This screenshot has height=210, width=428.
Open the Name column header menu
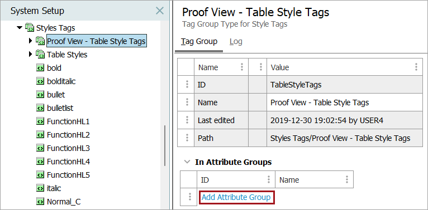[x=241, y=67]
